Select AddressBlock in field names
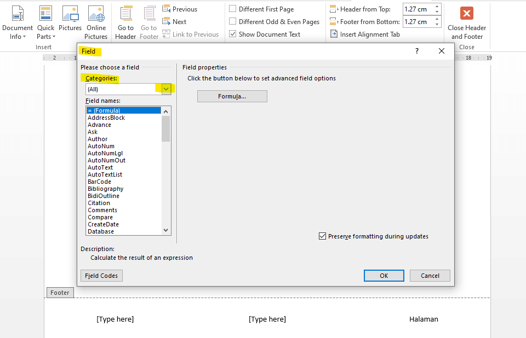 (x=123, y=118)
